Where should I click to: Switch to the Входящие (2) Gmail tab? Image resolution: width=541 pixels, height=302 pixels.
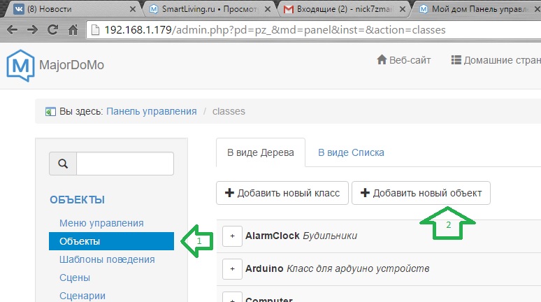coord(344,9)
